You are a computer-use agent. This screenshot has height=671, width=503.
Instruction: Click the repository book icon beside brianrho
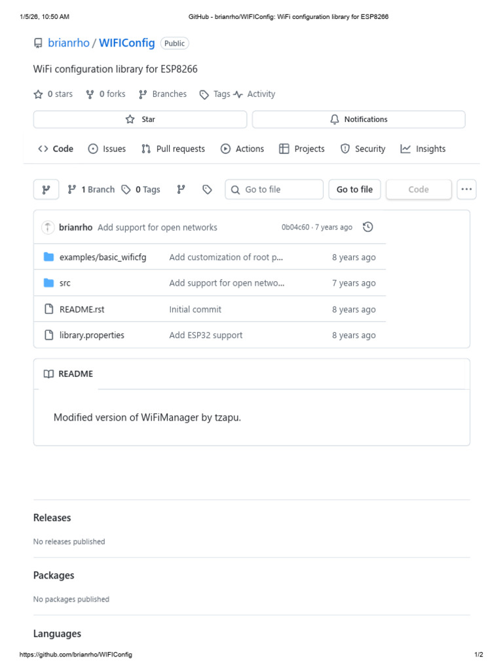click(x=38, y=43)
